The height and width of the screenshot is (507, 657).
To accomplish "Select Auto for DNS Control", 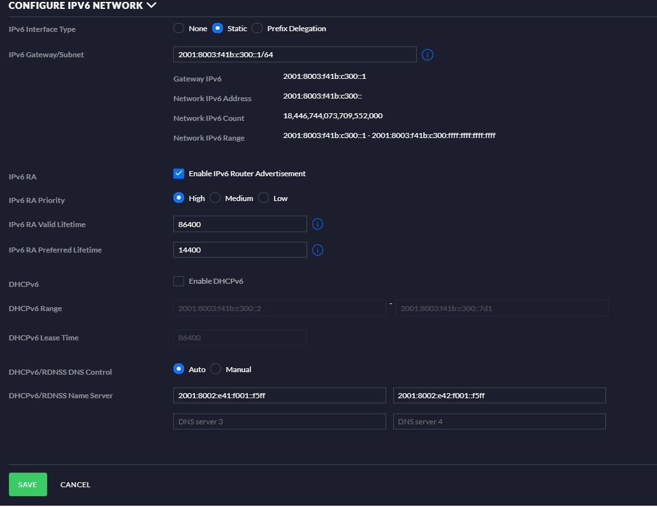I will pos(179,370).
